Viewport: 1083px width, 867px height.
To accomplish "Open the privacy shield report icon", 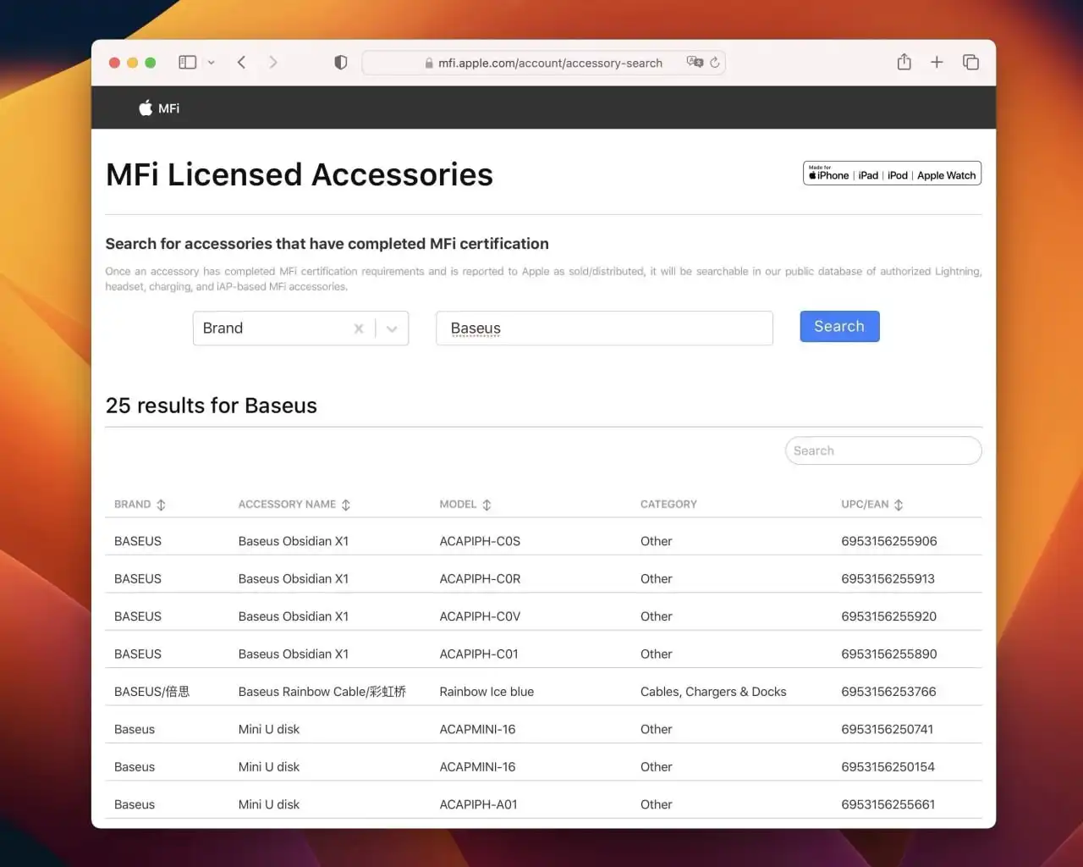I will pos(341,63).
